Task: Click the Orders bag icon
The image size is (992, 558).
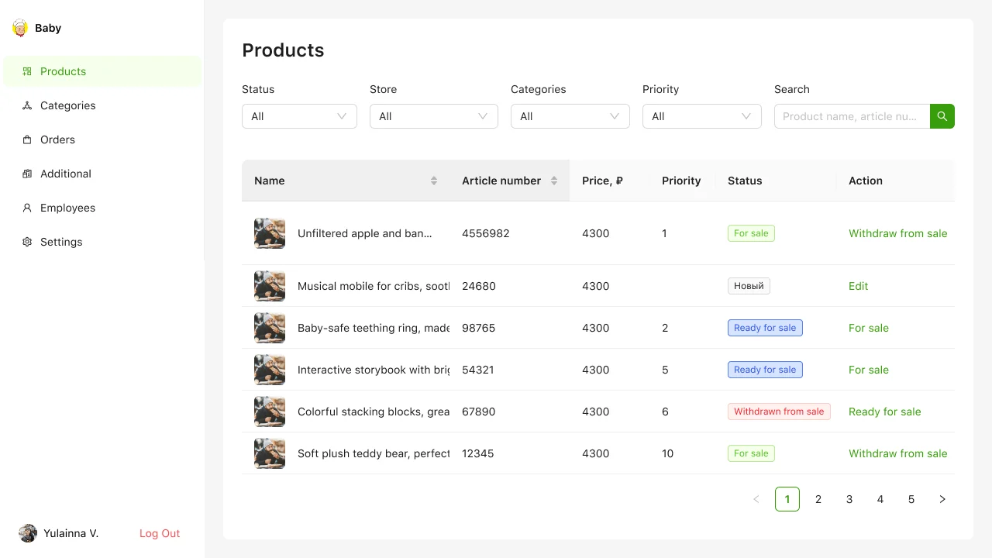Action: [27, 139]
